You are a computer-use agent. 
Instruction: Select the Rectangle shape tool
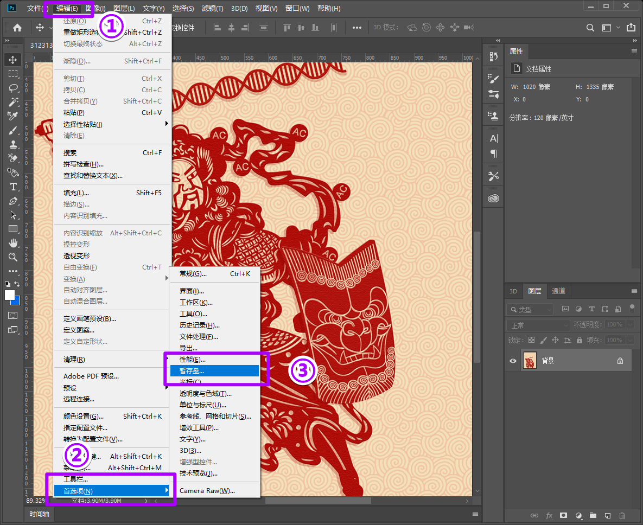coord(13,229)
